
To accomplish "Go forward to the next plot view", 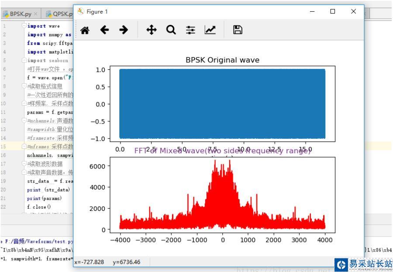I will coord(124,30).
